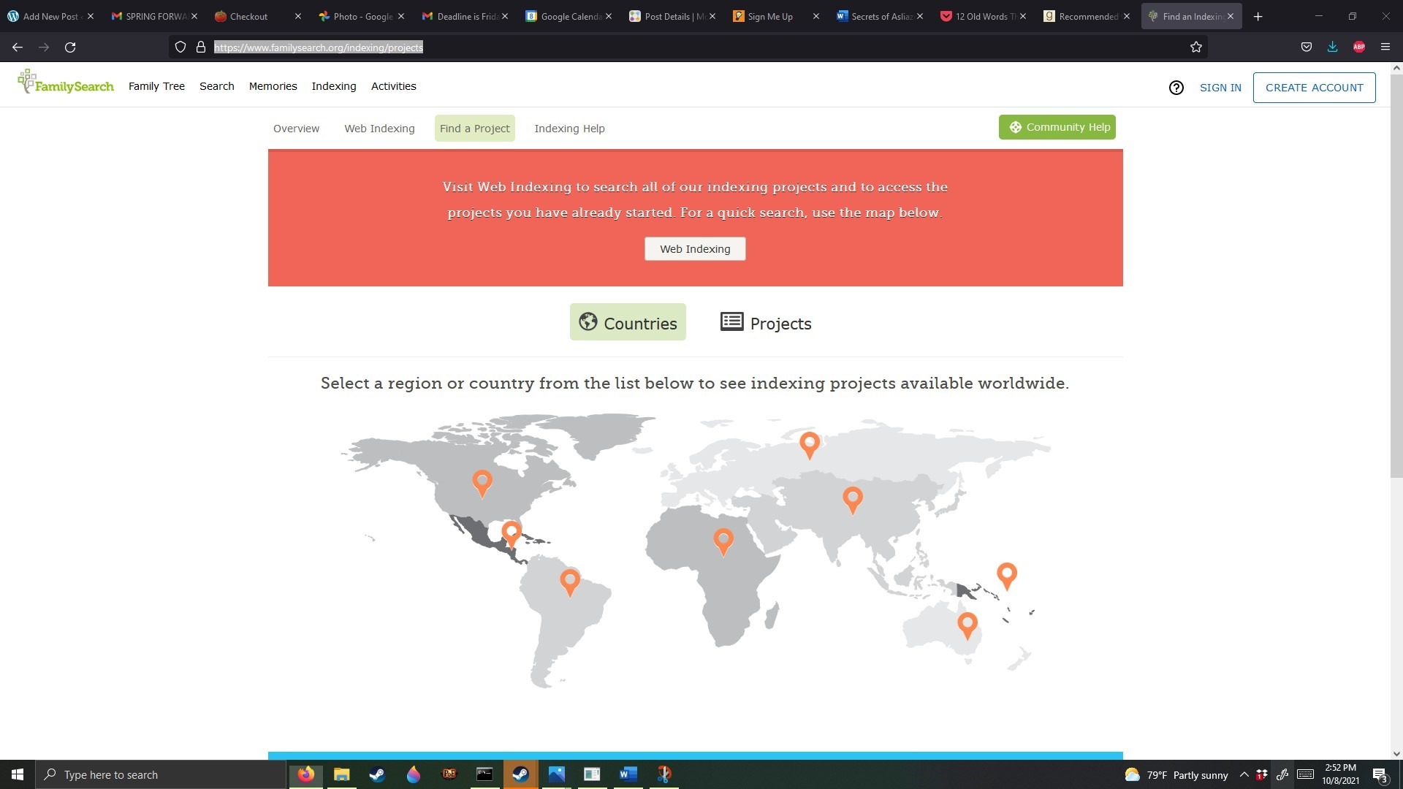Open the Search menu

pos(217,86)
